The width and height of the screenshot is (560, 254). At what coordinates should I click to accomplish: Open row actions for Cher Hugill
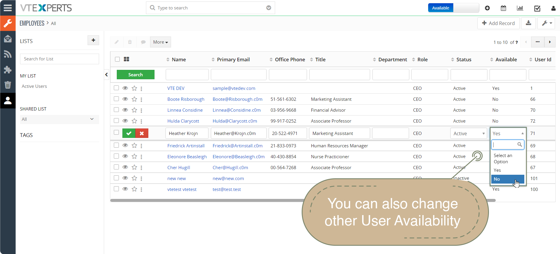141,168
